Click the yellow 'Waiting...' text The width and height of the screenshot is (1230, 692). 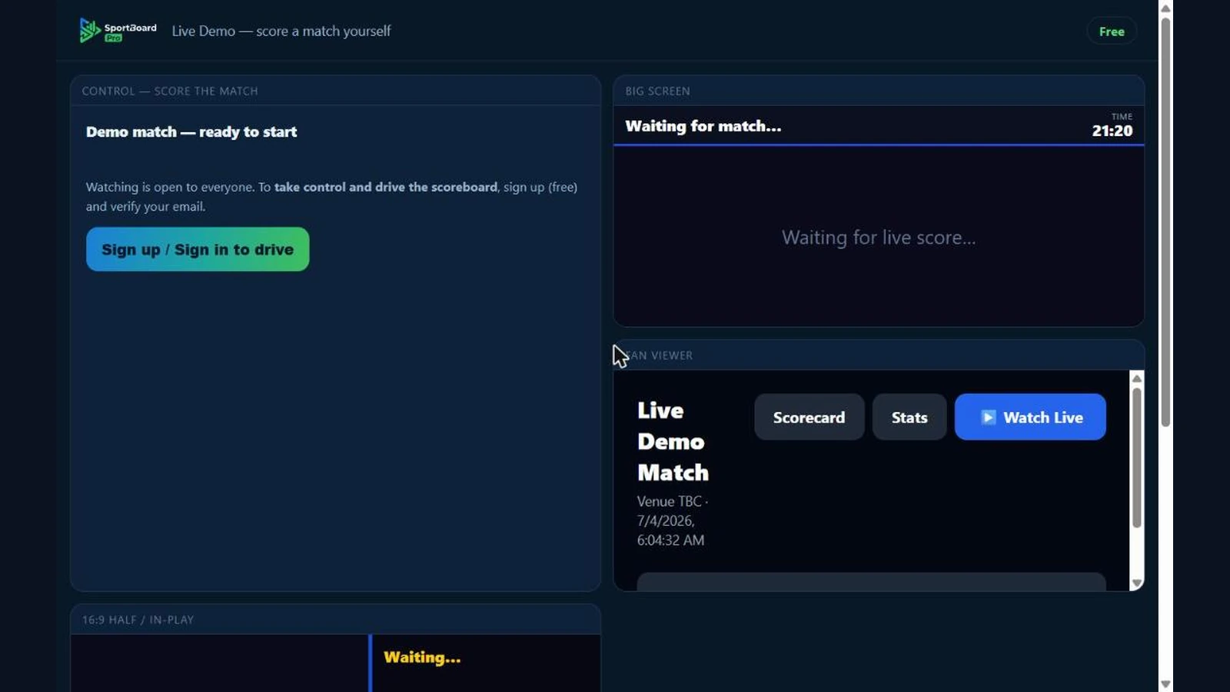(422, 657)
